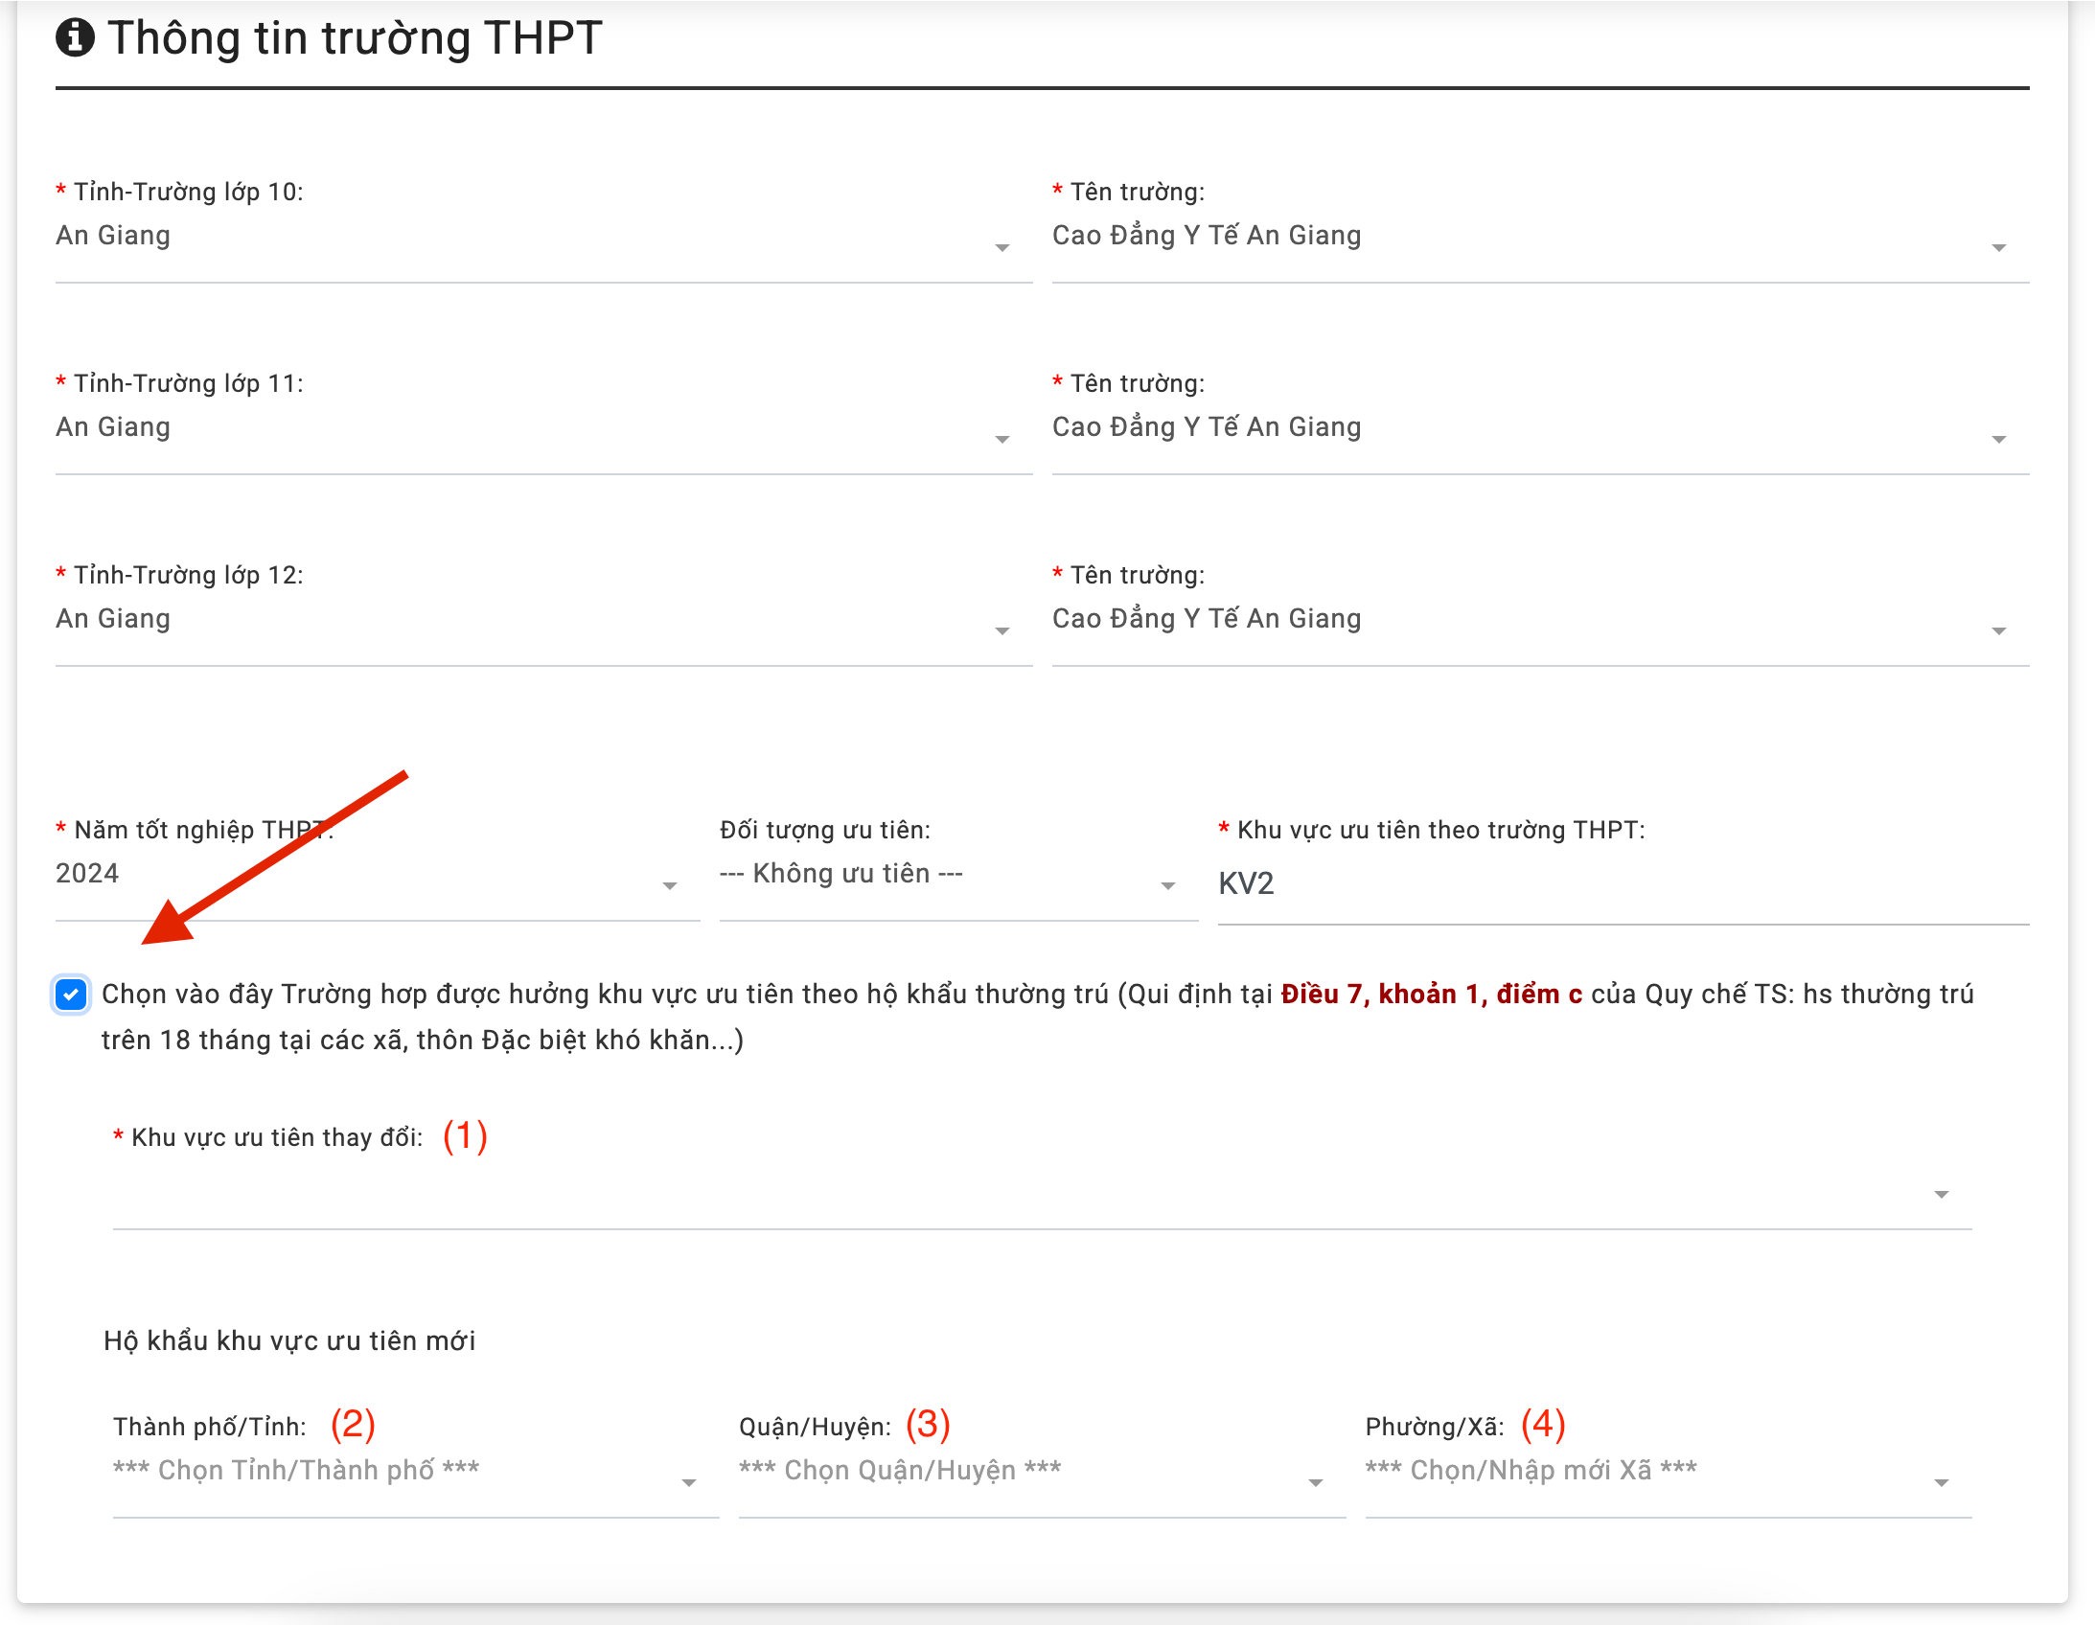Screen dimensions: 2095x1625
Task: Select the Chọn Quận/Huyện dropdown
Action: click(1040, 1471)
